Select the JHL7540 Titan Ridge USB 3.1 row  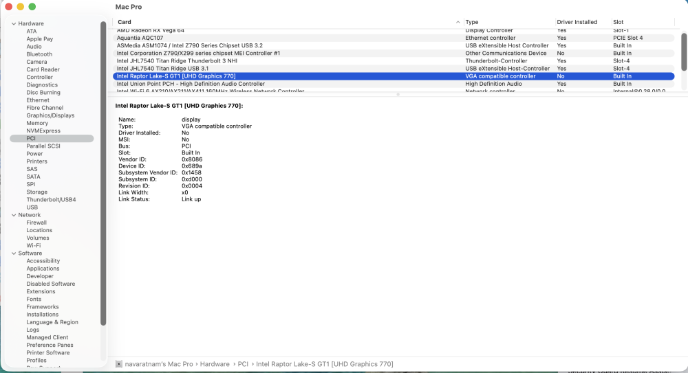tap(394, 69)
